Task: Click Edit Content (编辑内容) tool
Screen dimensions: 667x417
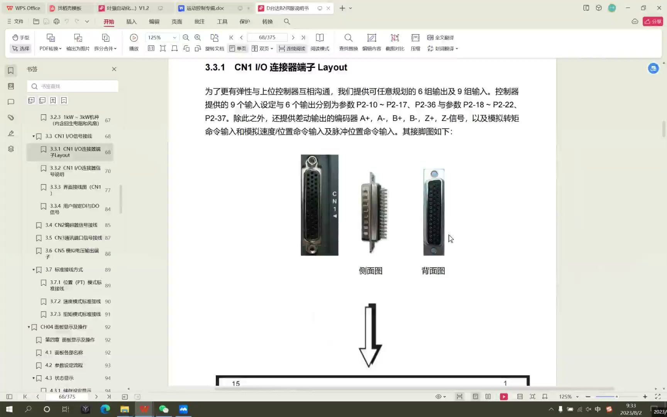Action: click(x=371, y=42)
